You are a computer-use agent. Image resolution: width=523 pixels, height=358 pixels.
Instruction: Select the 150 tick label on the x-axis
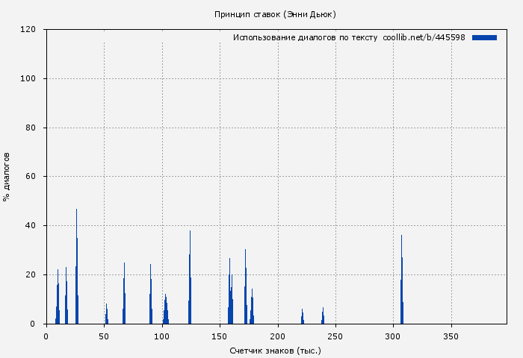(x=220, y=336)
